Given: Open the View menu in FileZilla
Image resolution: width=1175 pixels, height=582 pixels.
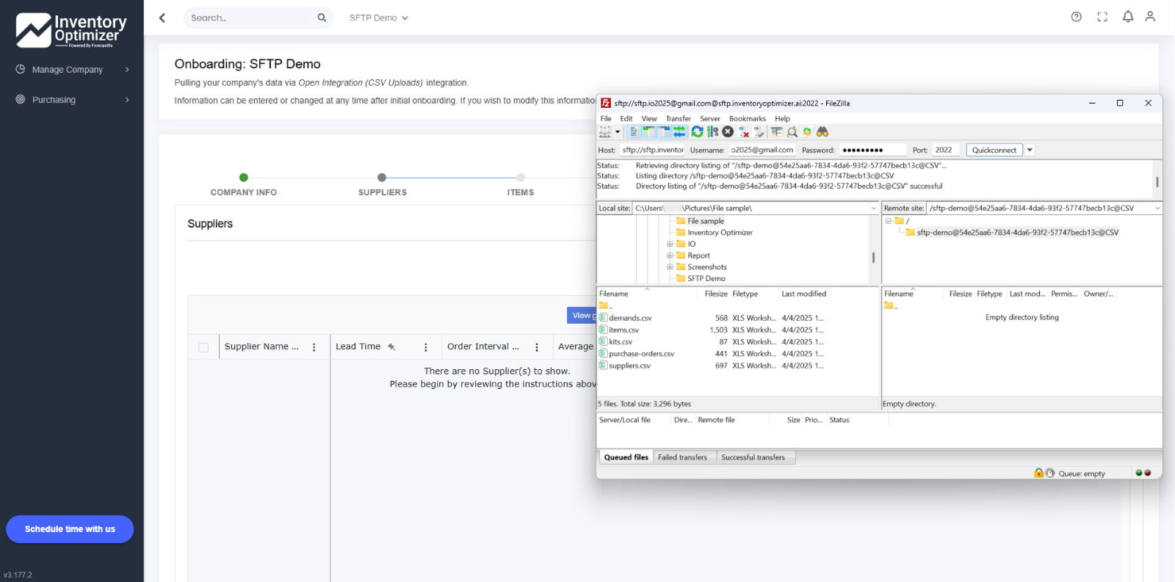Looking at the screenshot, I should (x=649, y=119).
